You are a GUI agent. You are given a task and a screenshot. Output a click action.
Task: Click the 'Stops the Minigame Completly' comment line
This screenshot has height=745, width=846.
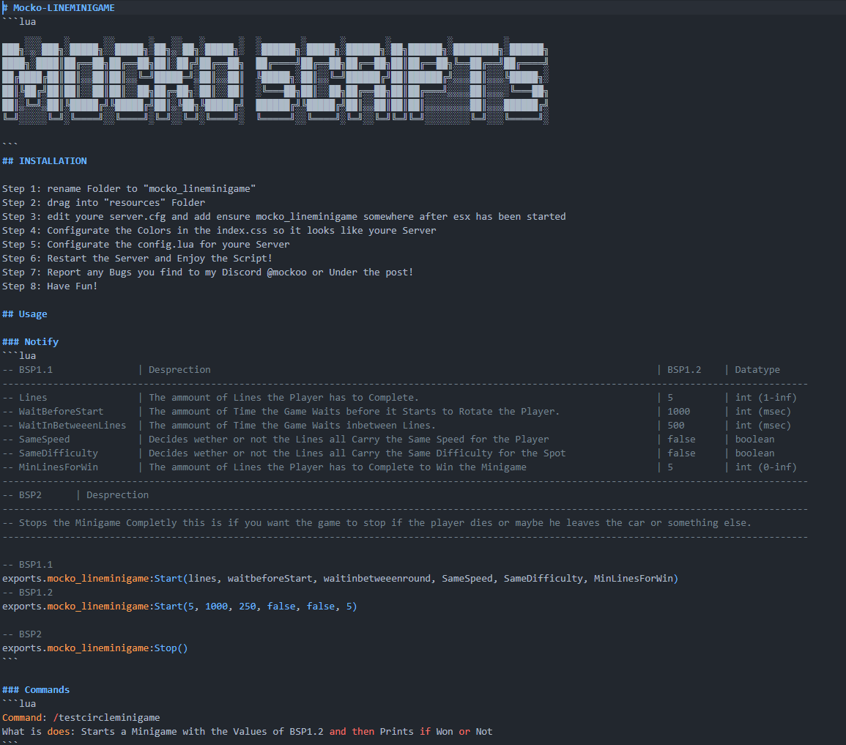(376, 523)
